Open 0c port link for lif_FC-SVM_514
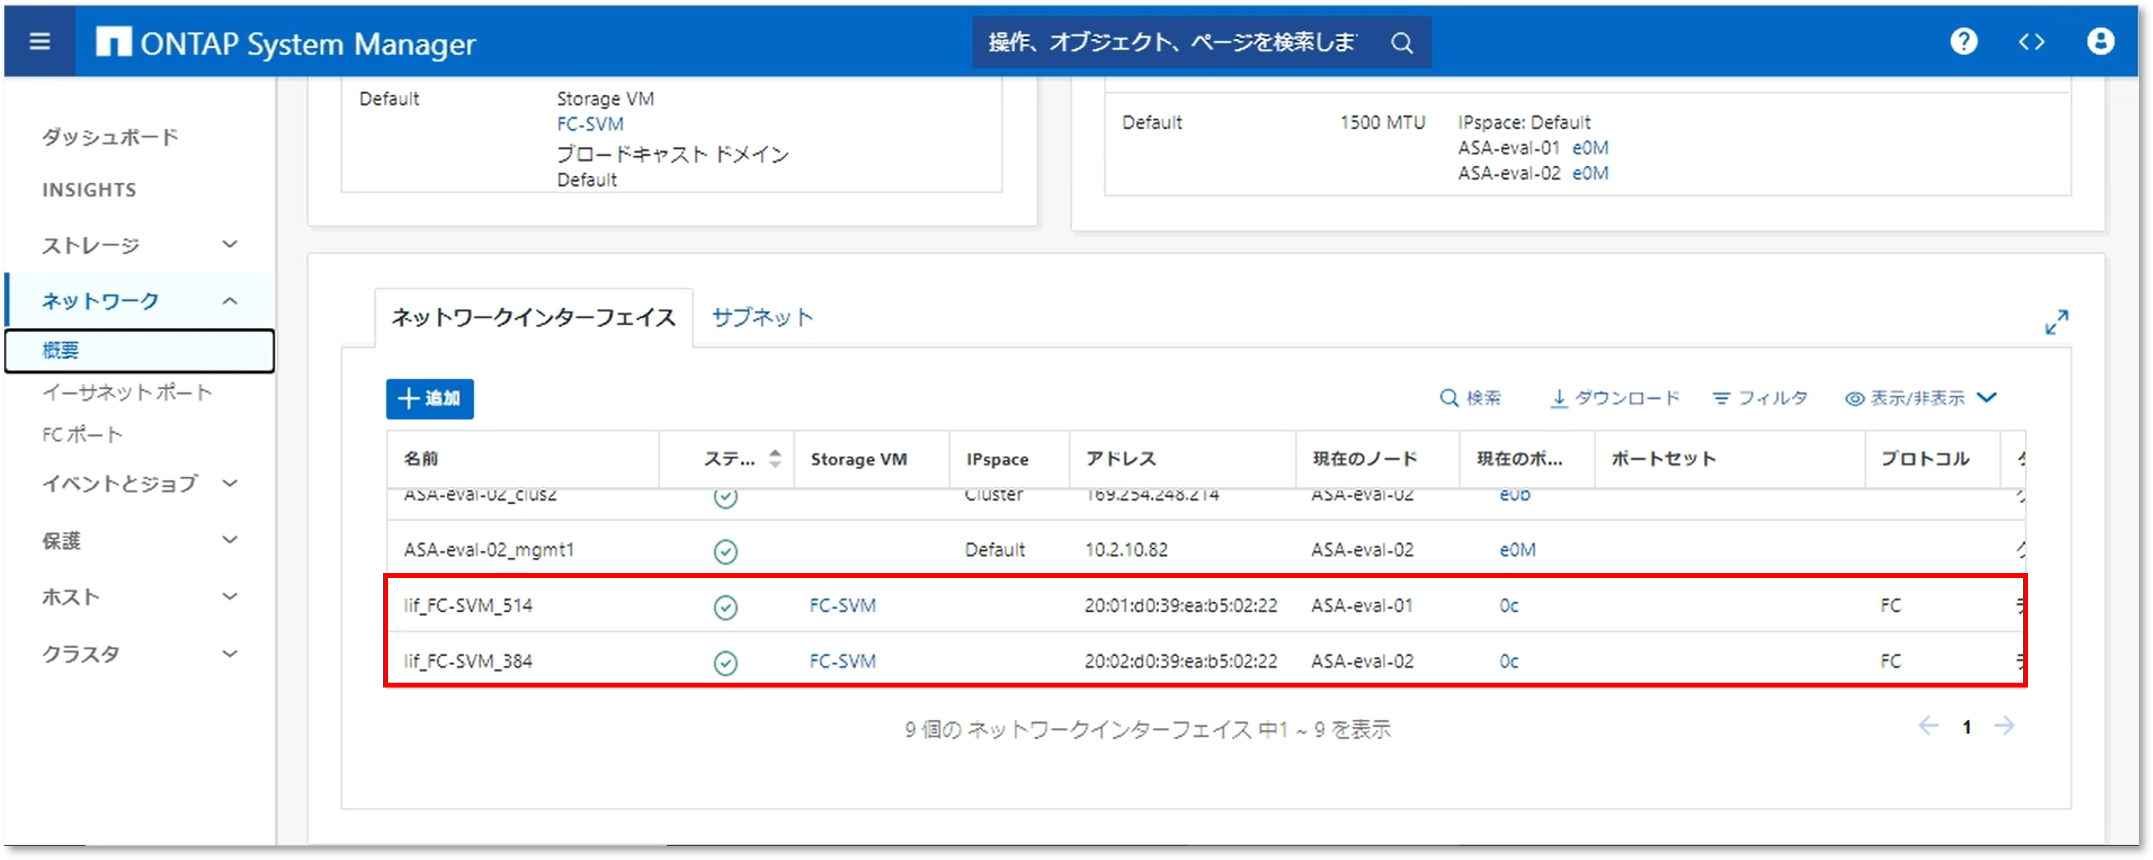The width and height of the screenshot is (2153, 860). pos(1509,606)
